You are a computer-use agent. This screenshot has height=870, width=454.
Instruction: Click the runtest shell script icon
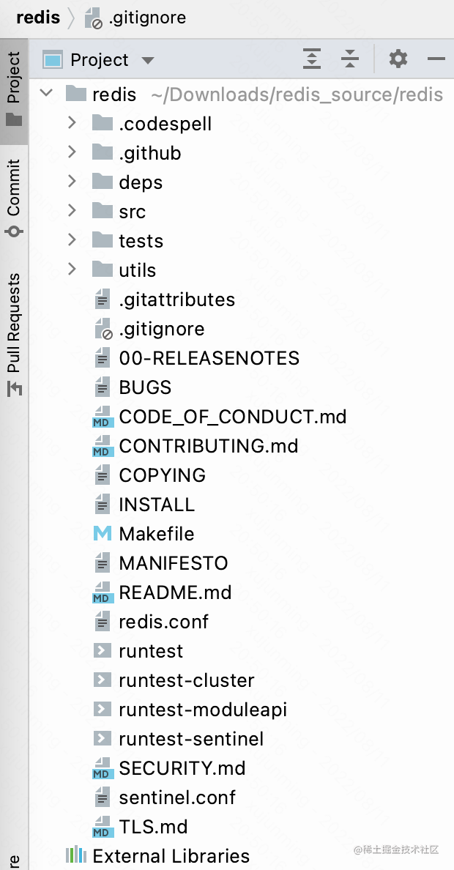point(103,650)
